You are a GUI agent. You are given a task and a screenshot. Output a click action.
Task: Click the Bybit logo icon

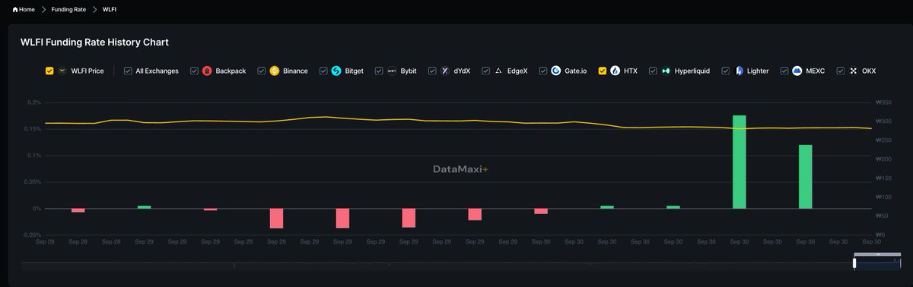click(x=392, y=71)
